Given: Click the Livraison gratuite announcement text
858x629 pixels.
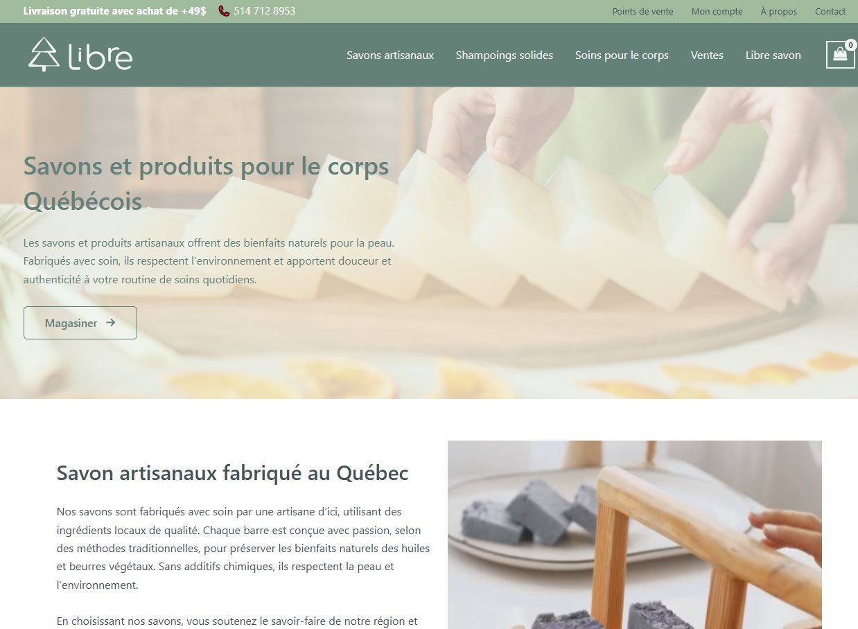Looking at the screenshot, I should pyautogui.click(x=114, y=11).
